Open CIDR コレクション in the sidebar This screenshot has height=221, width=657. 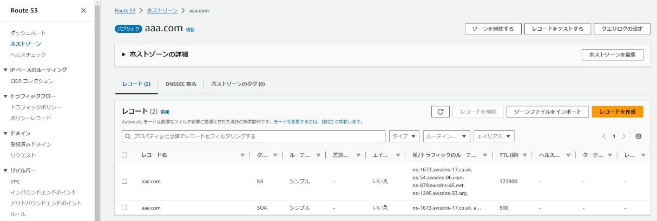coord(32,81)
